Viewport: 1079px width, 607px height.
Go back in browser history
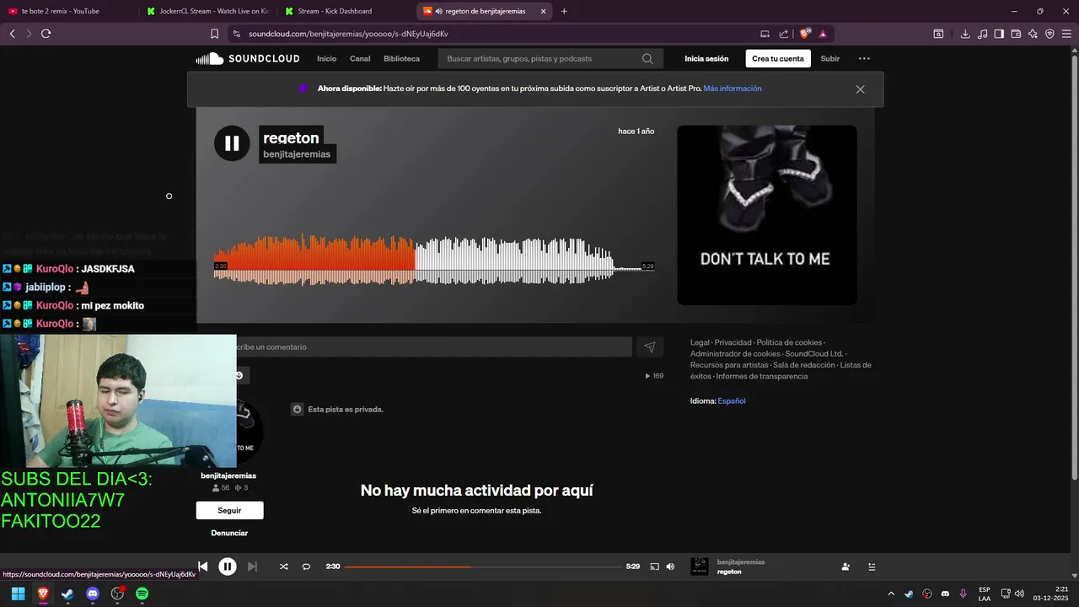point(12,34)
